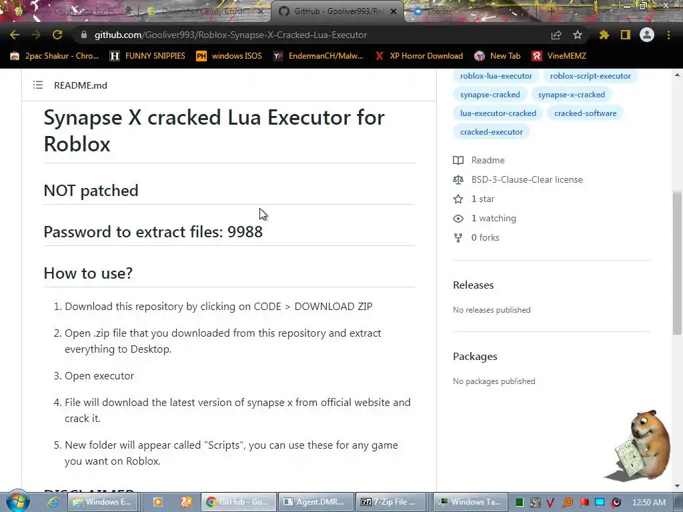The width and height of the screenshot is (683, 512).
Task: Click the hamster desktop mascot
Action: coord(640,445)
